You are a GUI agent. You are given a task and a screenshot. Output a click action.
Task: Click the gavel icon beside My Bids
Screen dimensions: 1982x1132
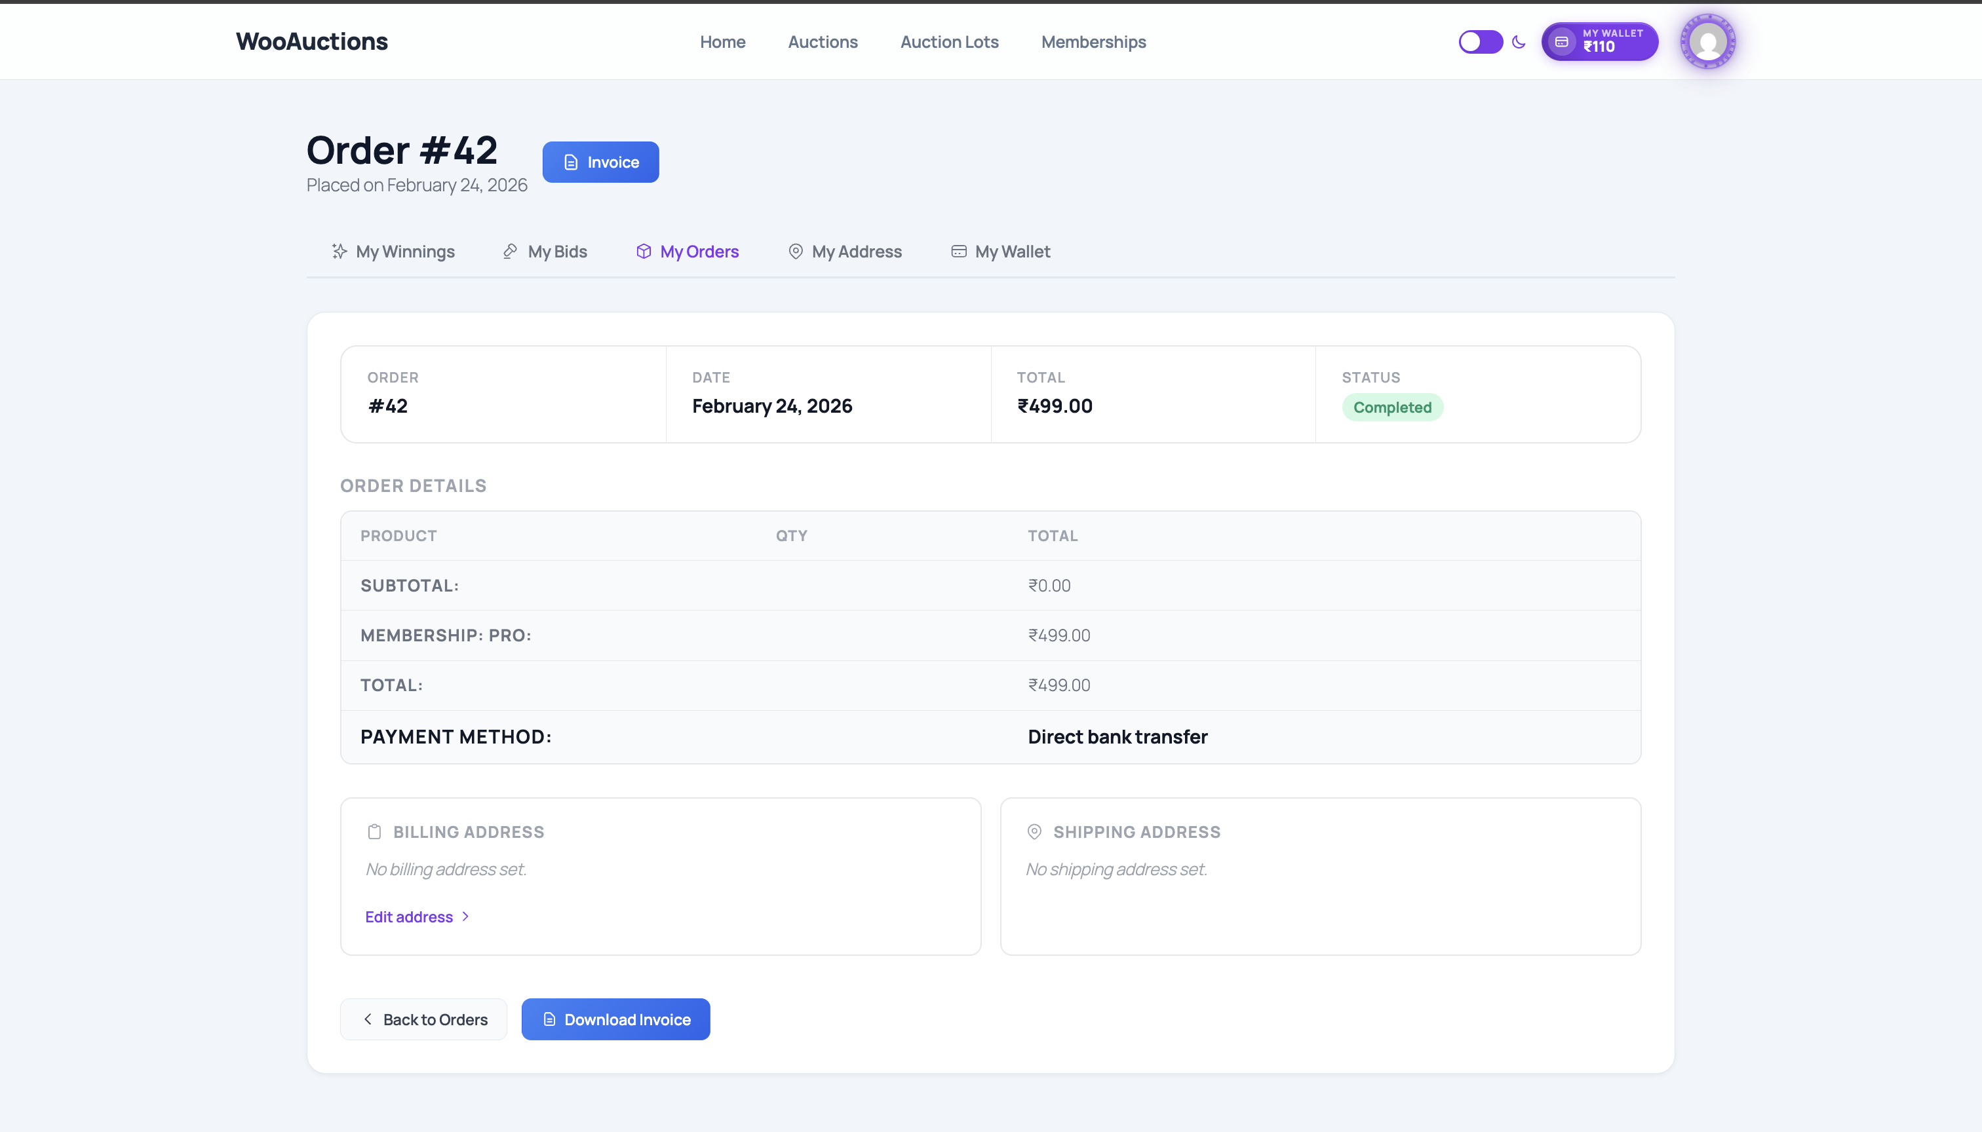(509, 251)
